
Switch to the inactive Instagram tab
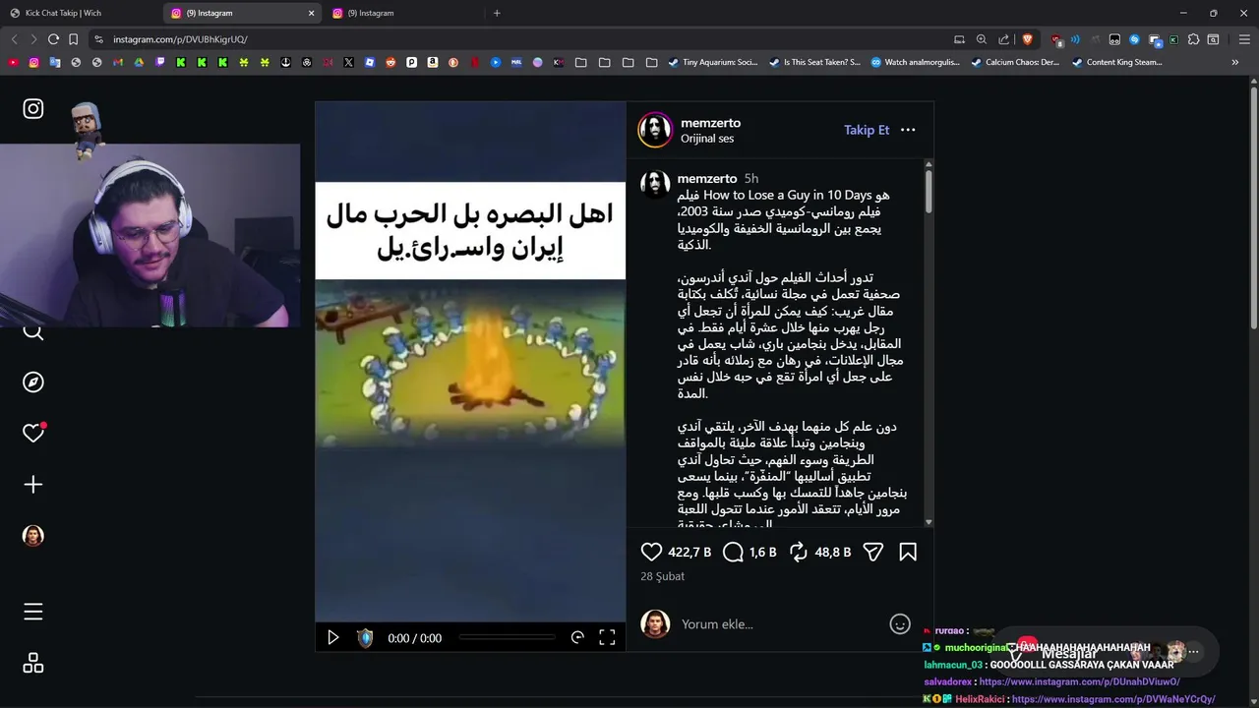pos(403,13)
